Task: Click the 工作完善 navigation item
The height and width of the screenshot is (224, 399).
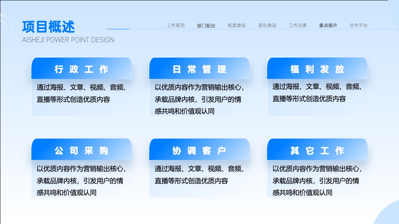Action: pyautogui.click(x=297, y=25)
